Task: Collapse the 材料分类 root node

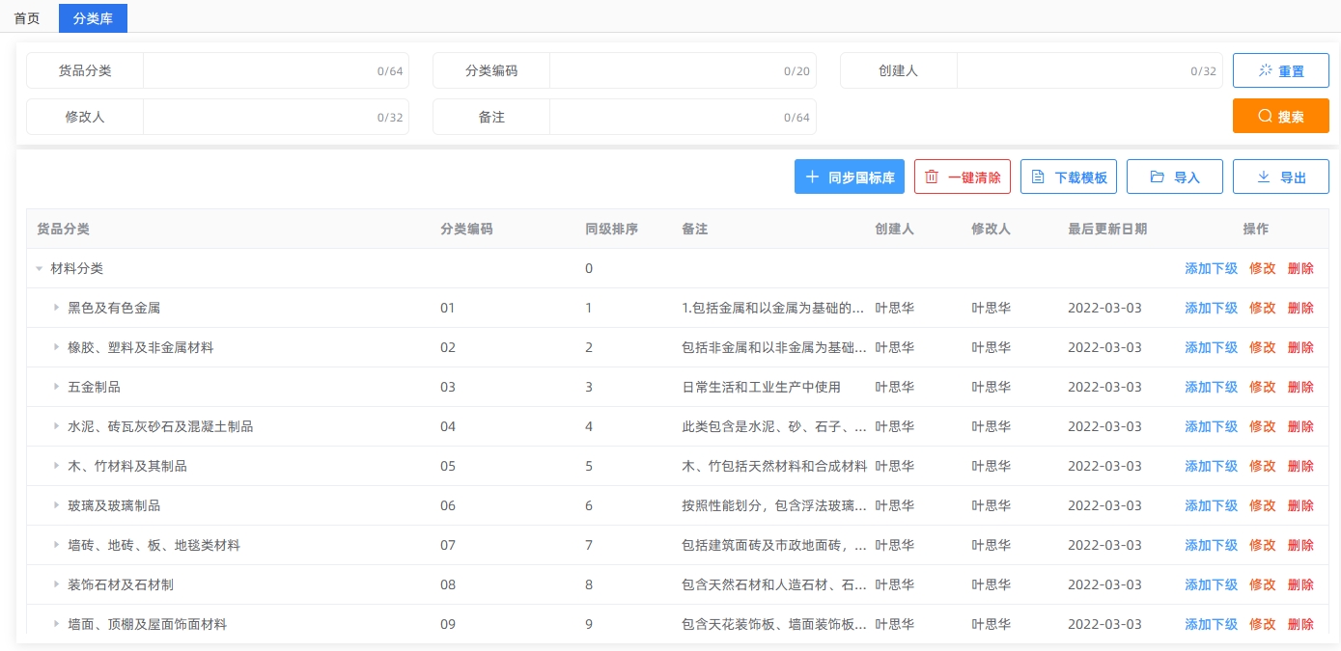Action: pyautogui.click(x=40, y=269)
